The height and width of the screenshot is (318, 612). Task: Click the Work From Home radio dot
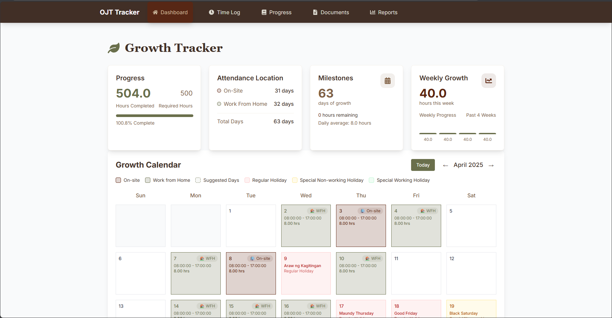pos(219,104)
